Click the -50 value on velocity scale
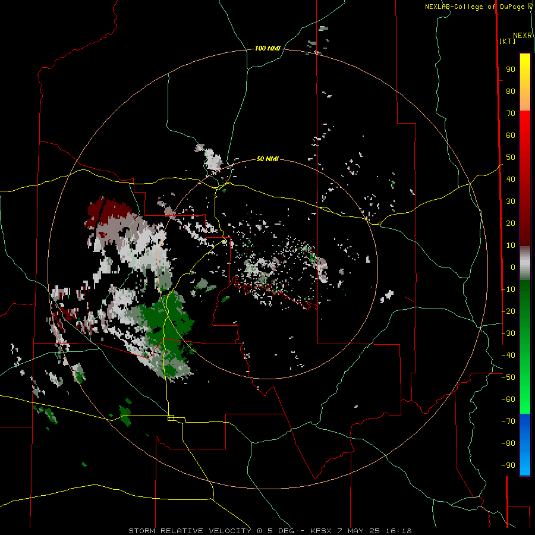Image resolution: width=535 pixels, height=535 pixels. (508, 377)
